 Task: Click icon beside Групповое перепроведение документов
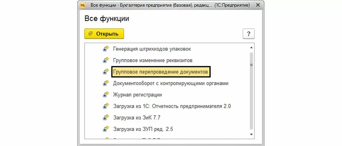pos(106,72)
